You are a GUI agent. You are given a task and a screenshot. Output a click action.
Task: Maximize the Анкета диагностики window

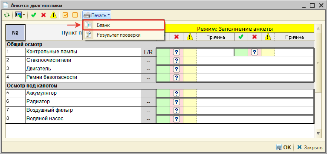pyautogui.click(x=312, y=6)
